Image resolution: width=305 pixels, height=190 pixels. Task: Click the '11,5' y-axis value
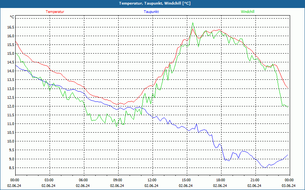tap(11, 115)
